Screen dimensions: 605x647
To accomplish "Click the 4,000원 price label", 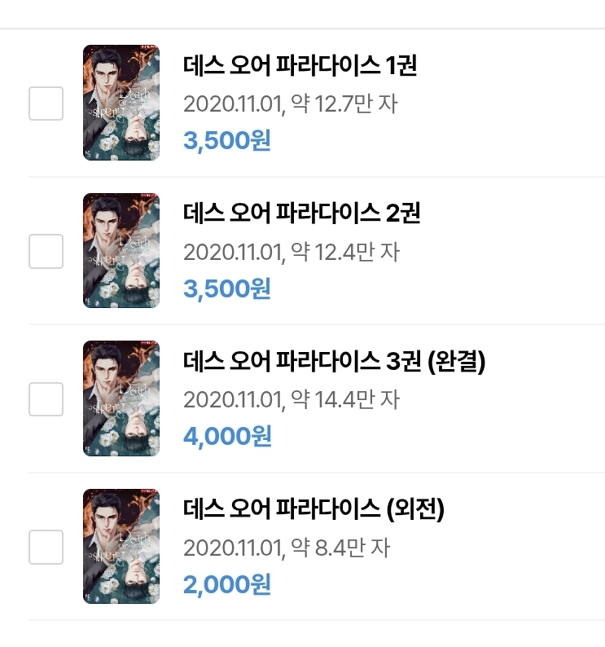I will tap(227, 437).
